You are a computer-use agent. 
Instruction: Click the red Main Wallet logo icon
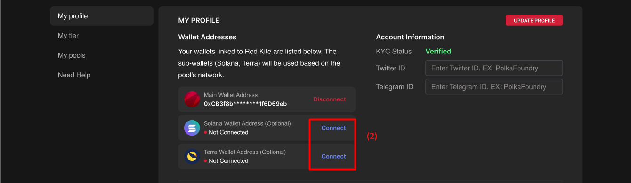pyautogui.click(x=192, y=99)
